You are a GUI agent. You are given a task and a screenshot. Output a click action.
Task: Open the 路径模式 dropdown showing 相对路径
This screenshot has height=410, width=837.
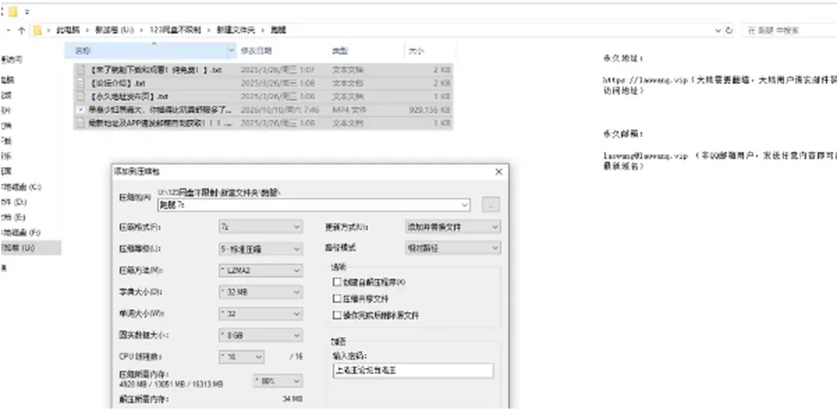(453, 249)
